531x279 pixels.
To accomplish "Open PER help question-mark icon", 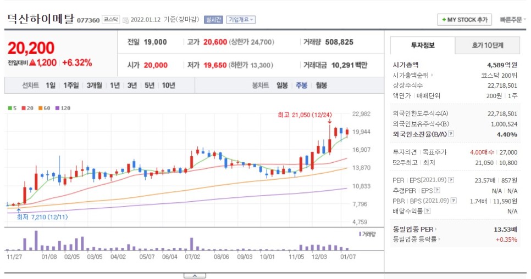I will coord(451,180).
